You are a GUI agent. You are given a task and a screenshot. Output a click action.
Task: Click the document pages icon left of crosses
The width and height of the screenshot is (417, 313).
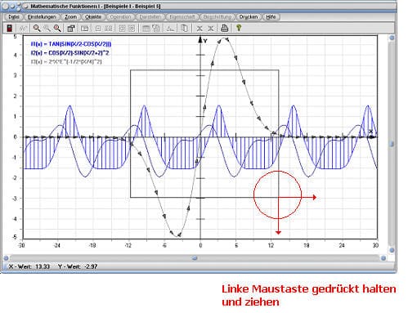pos(185,28)
